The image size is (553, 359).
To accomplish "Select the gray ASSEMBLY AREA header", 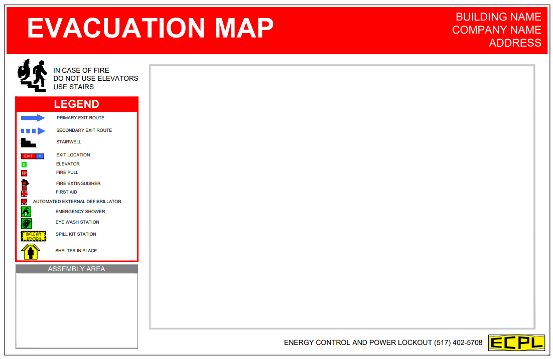I will coord(77,269).
